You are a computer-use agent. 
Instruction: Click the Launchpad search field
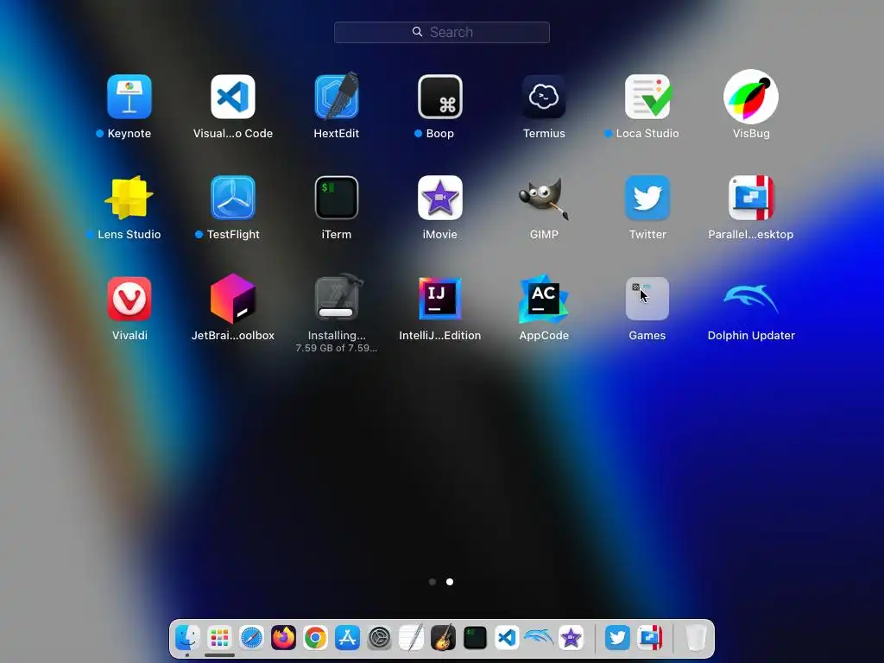[x=442, y=32]
